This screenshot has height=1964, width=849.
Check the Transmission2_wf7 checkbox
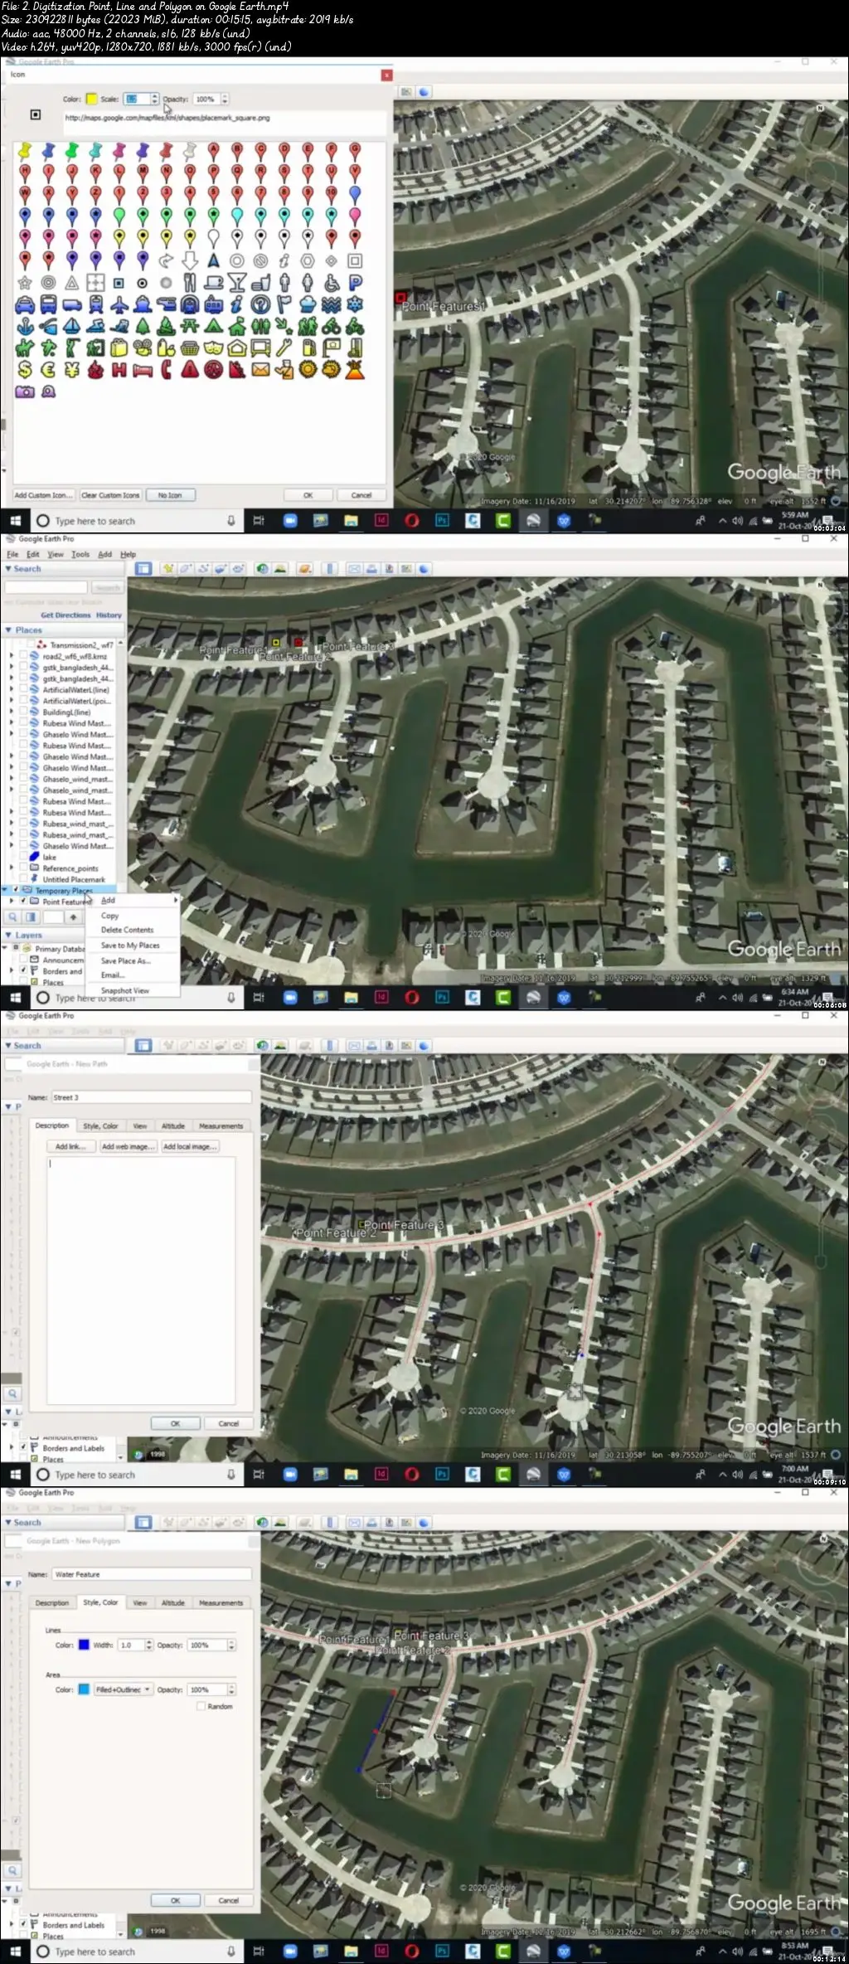pos(30,644)
